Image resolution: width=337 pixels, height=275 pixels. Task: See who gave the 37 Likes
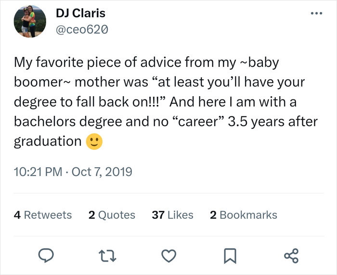(x=172, y=215)
